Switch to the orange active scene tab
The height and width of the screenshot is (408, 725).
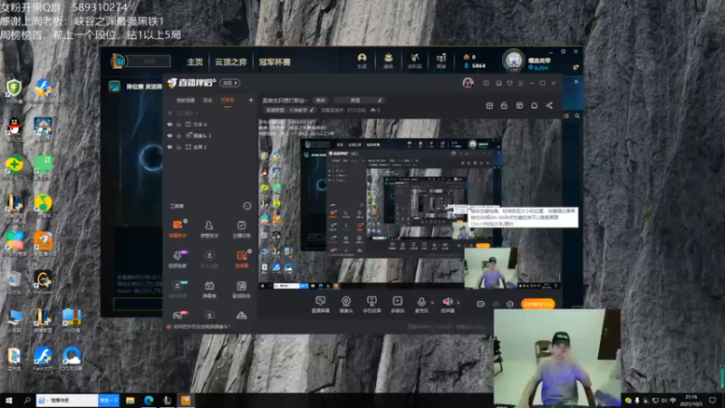pyautogui.click(x=227, y=100)
